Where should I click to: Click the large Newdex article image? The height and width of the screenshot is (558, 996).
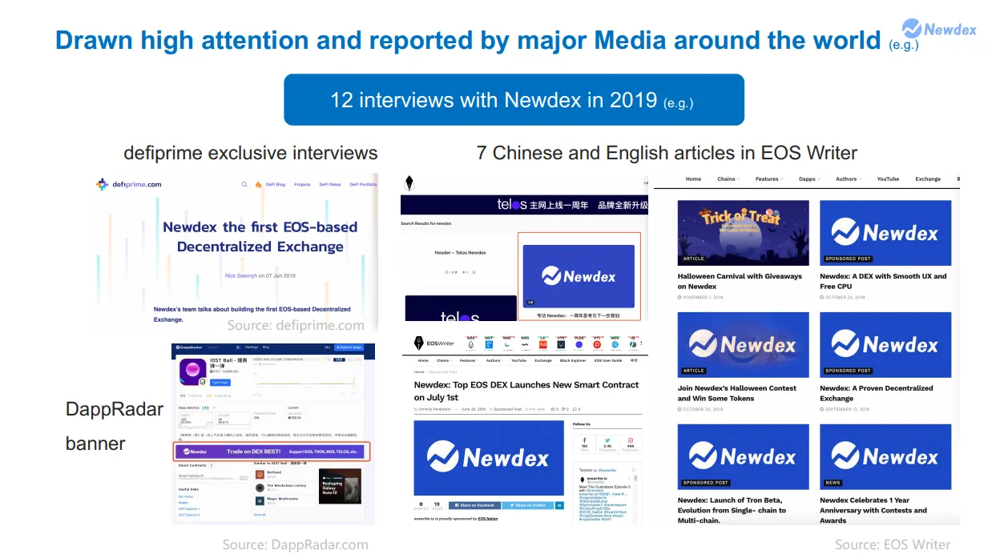tap(489, 458)
